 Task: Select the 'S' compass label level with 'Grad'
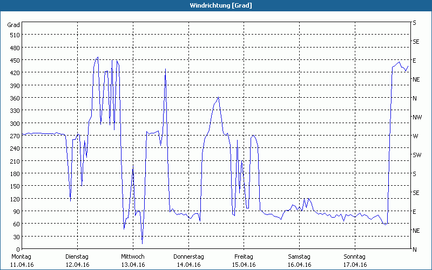pyautogui.click(x=414, y=23)
